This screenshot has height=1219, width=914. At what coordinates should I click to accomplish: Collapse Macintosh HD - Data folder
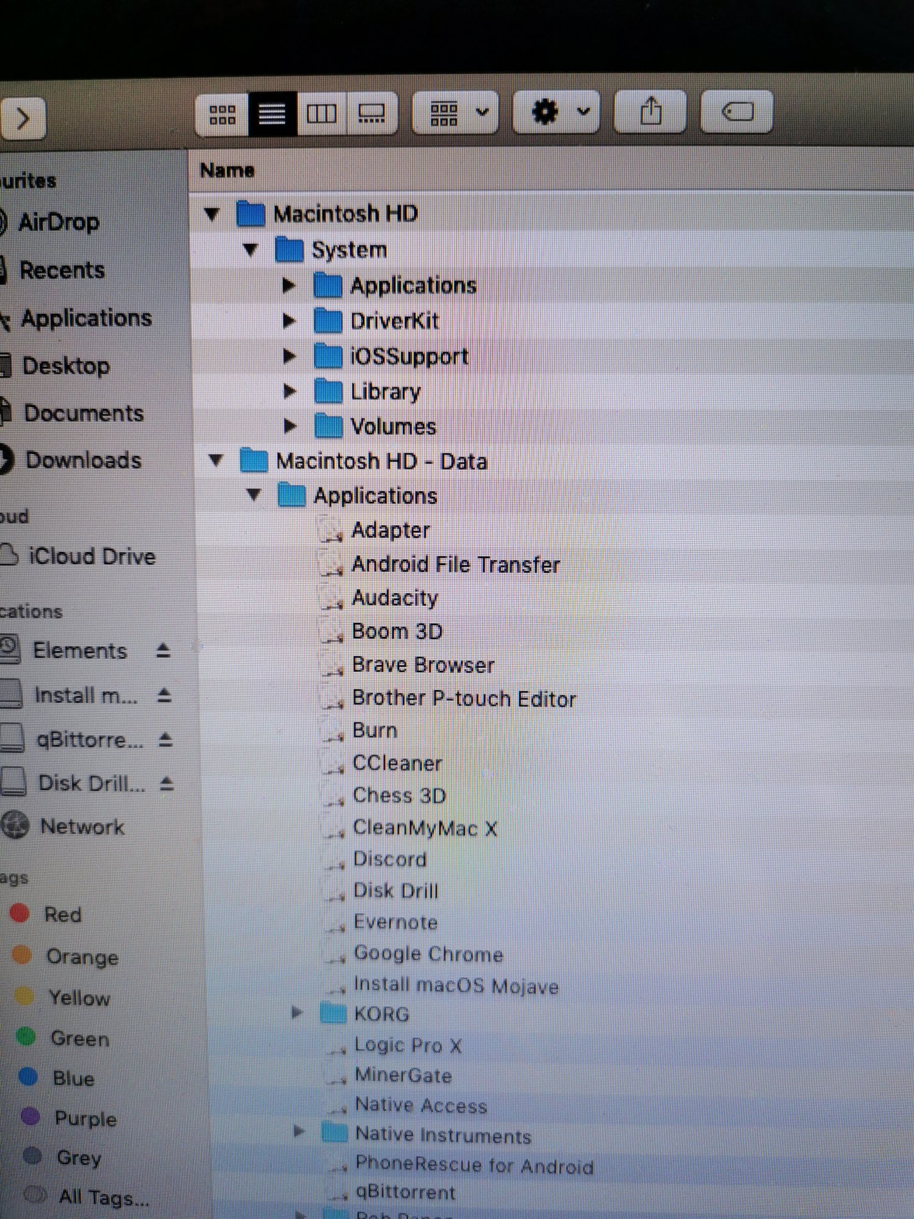(x=216, y=460)
